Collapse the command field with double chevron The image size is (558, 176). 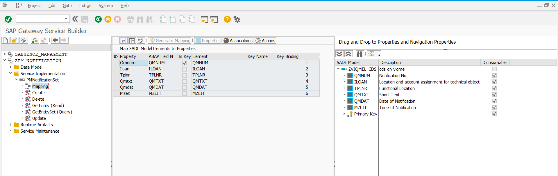pyautogui.click(x=75, y=19)
